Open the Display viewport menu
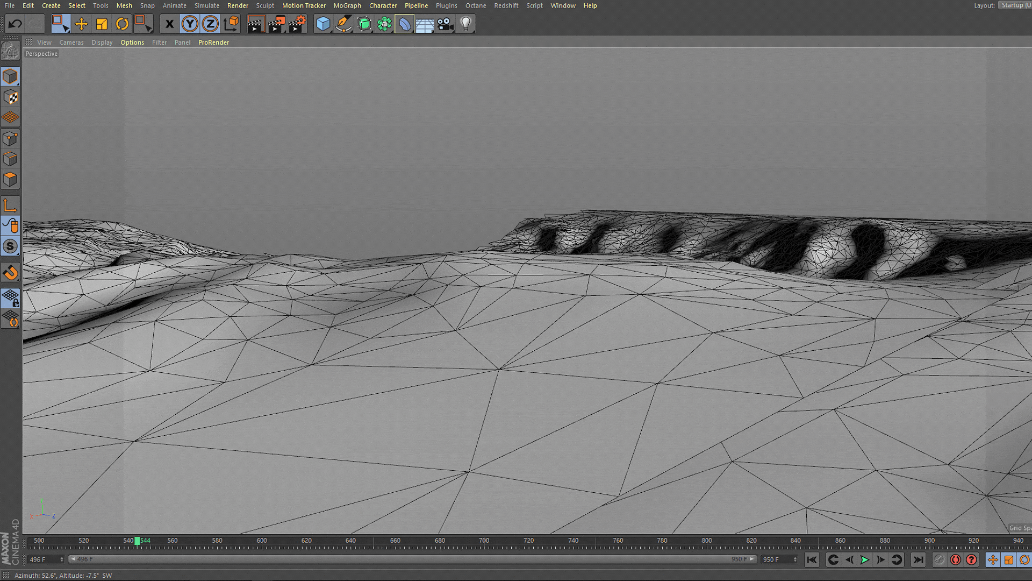The height and width of the screenshot is (581, 1032). point(102,42)
